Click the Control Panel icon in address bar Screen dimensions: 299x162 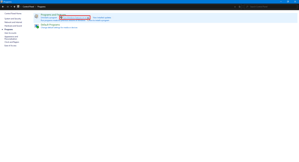pos(18,7)
